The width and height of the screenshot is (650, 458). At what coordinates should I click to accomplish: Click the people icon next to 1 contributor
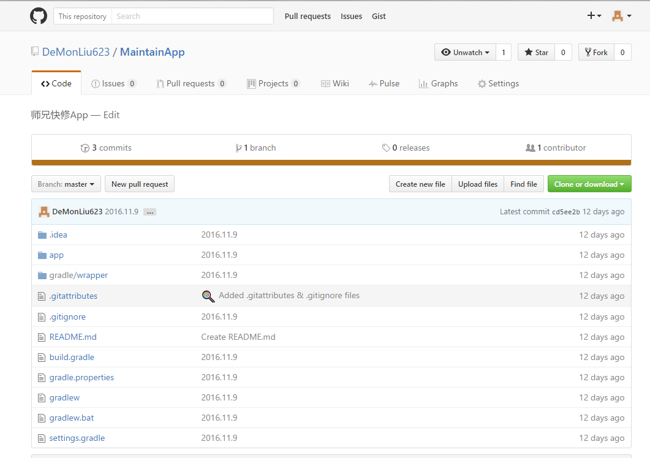tap(530, 148)
